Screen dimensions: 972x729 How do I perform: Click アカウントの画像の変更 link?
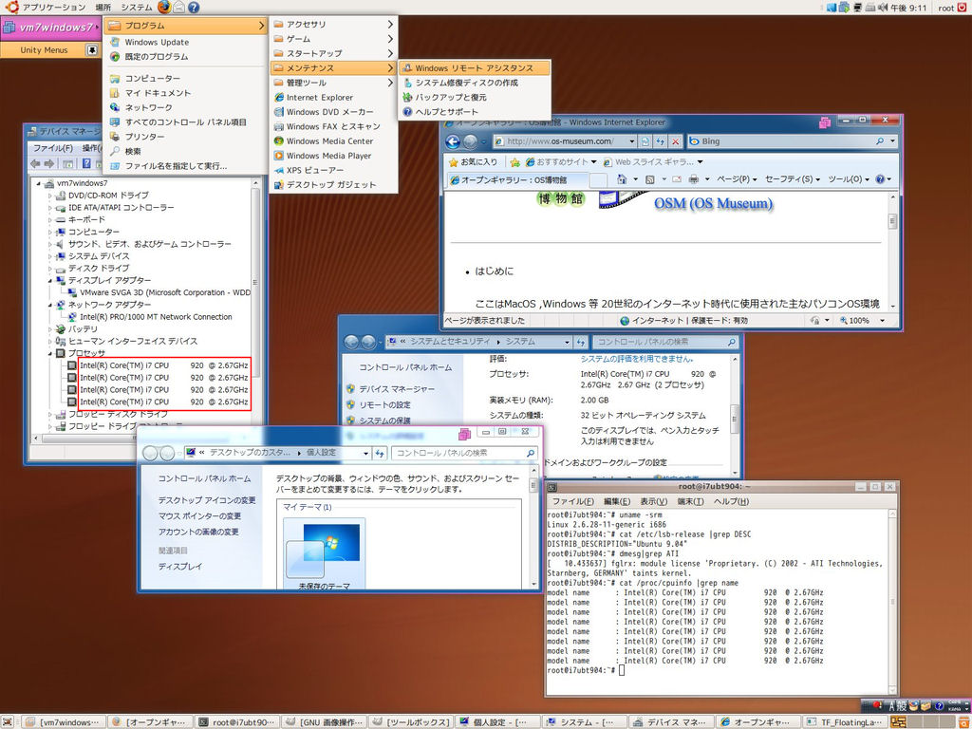[x=197, y=532]
